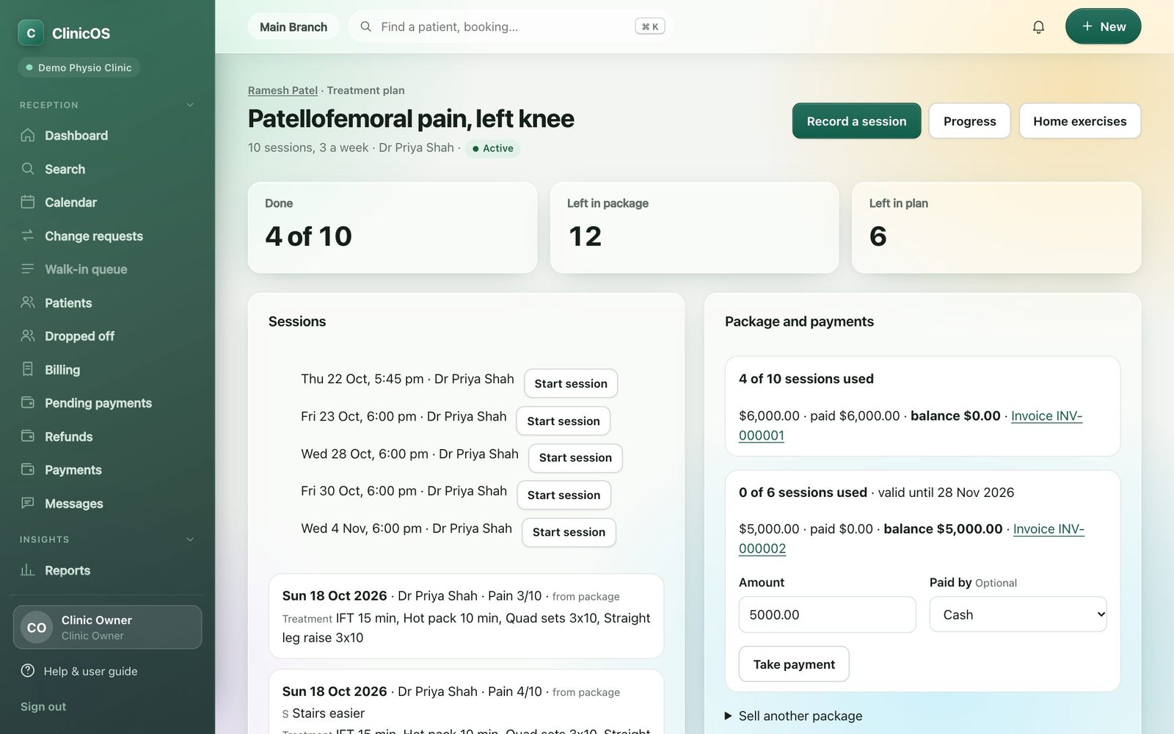Focus the Find a patient search box
1174x734 pixels.
tap(511, 26)
